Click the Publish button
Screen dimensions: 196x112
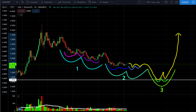click(x=185, y=2)
